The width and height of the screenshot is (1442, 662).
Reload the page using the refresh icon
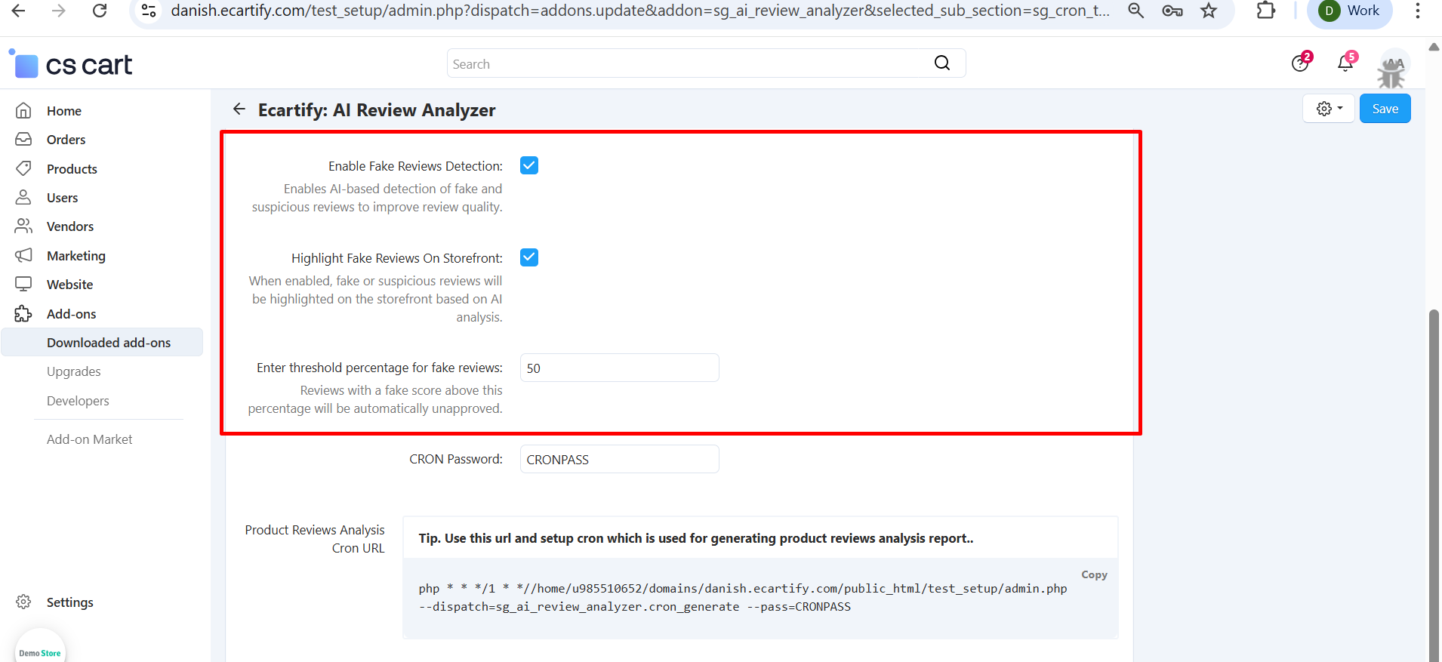pos(100,11)
